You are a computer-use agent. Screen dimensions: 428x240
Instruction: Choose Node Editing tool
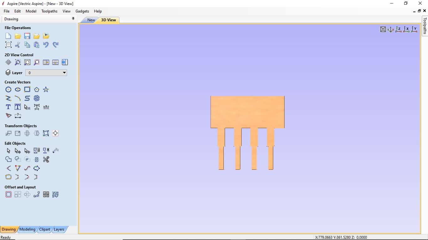point(18,151)
